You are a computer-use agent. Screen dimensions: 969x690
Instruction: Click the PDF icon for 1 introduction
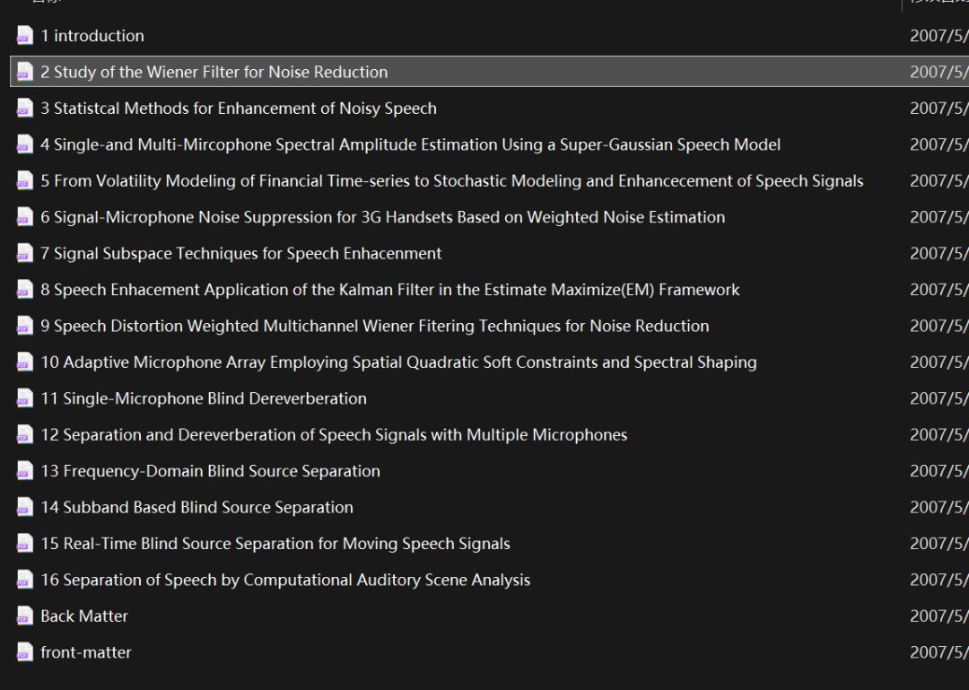[x=25, y=36]
